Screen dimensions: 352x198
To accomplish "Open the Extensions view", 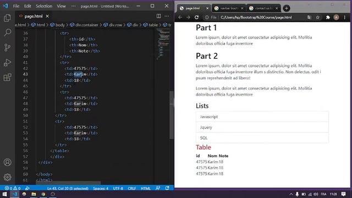I will [7, 77].
